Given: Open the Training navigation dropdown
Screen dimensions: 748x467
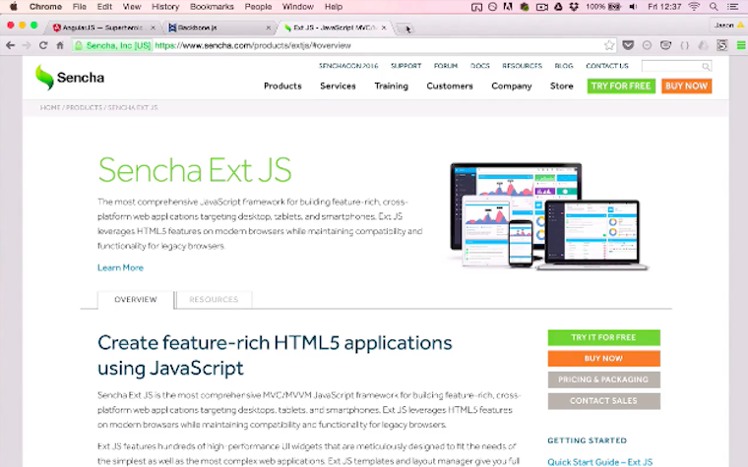Looking at the screenshot, I should tap(391, 86).
